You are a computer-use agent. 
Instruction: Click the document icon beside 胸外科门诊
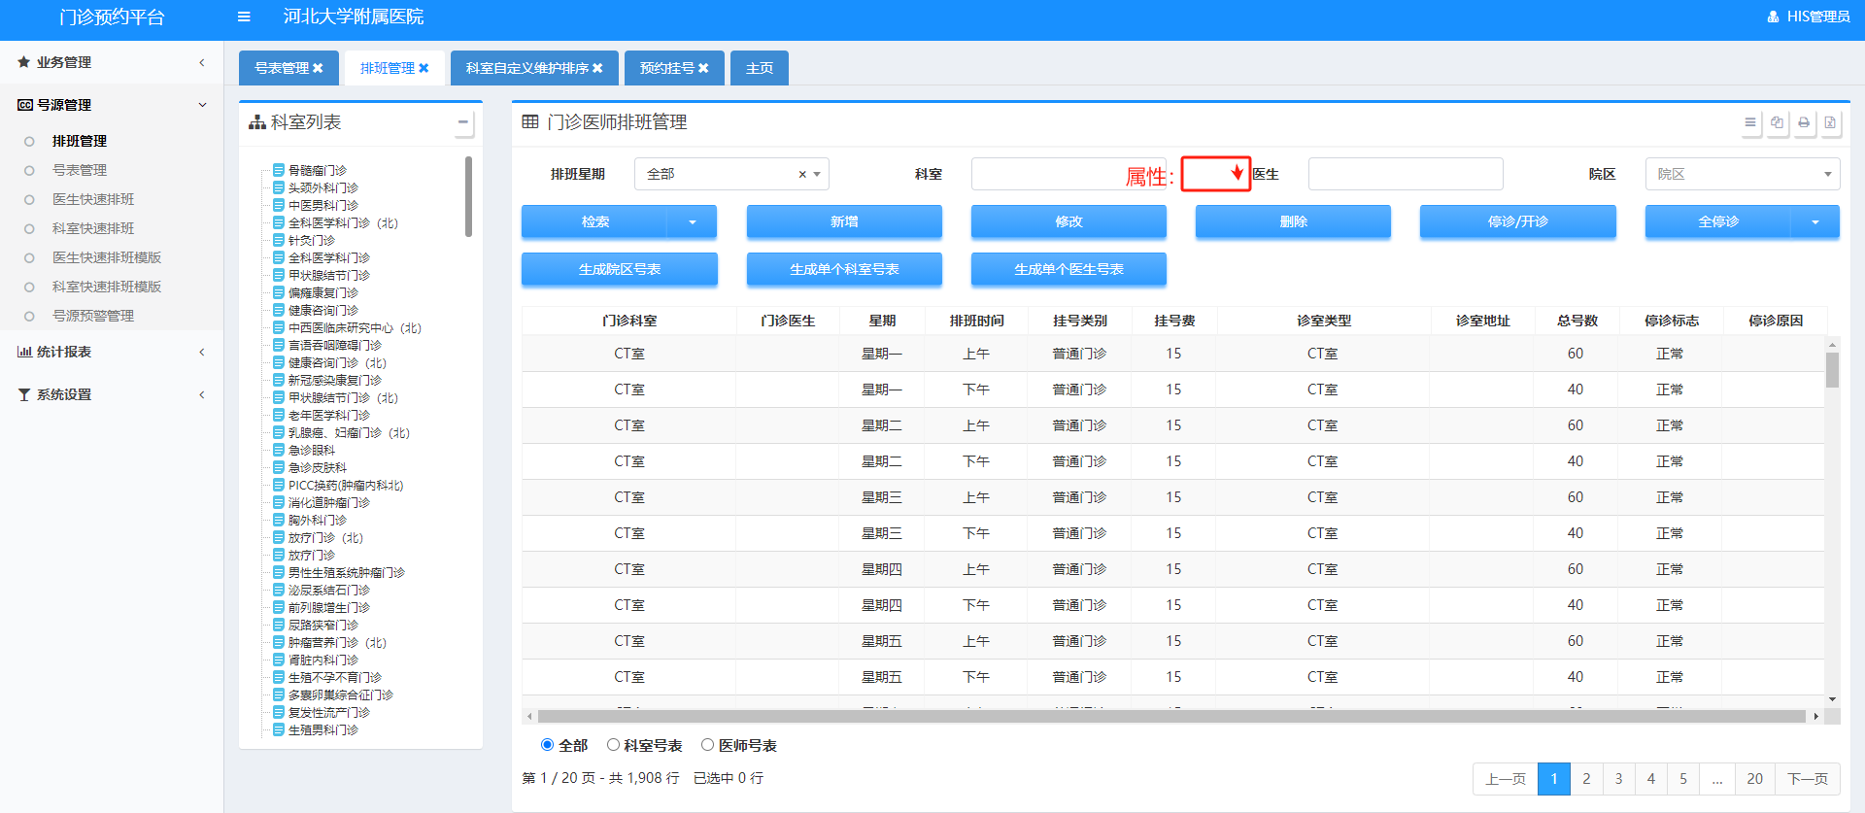[279, 520]
